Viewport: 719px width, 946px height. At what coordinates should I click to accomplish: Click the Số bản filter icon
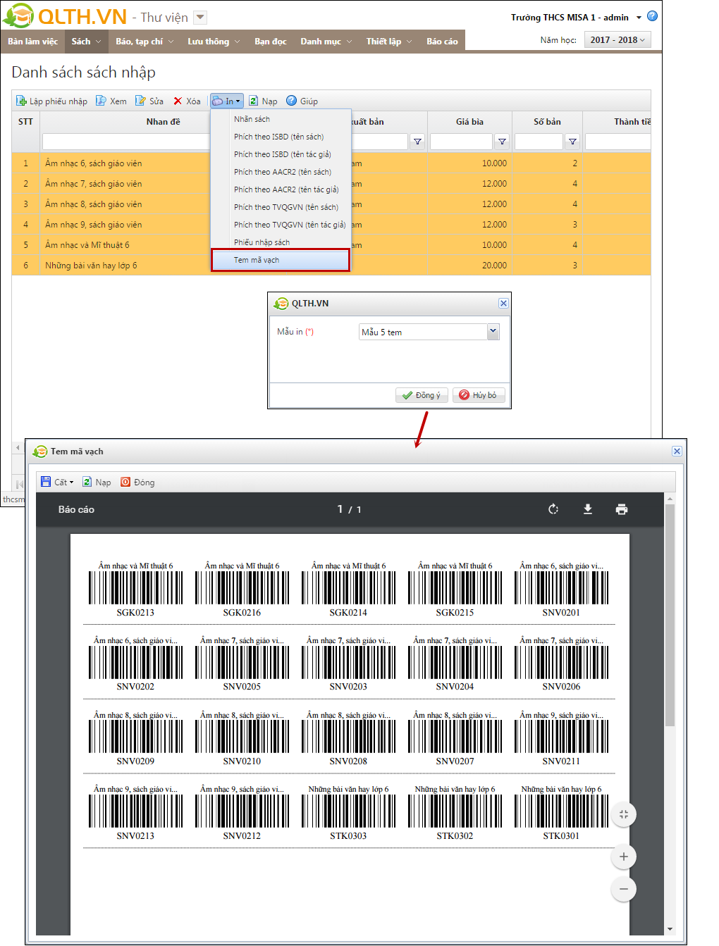pyautogui.click(x=572, y=142)
